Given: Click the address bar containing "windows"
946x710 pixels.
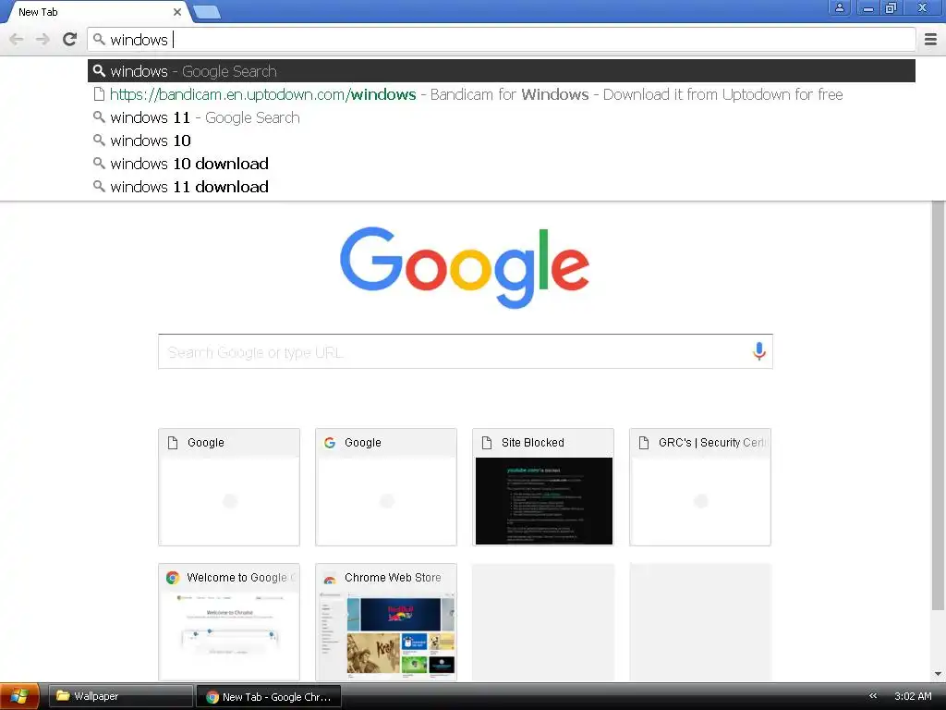Looking at the screenshot, I should [502, 40].
